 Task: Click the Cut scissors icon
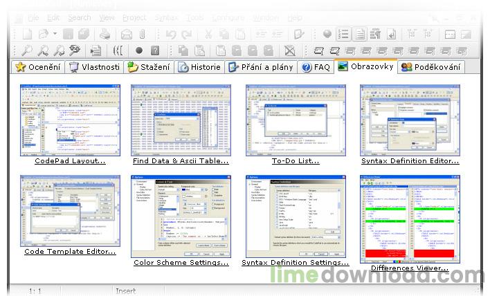pyautogui.click(x=208, y=34)
